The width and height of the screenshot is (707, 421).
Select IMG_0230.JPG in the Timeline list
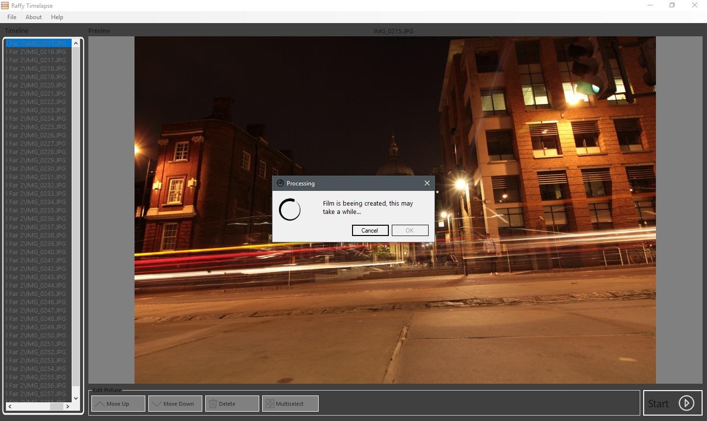pyautogui.click(x=36, y=168)
